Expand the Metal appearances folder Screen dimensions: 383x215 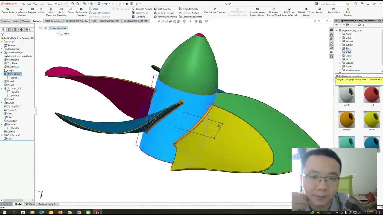tap(341, 38)
